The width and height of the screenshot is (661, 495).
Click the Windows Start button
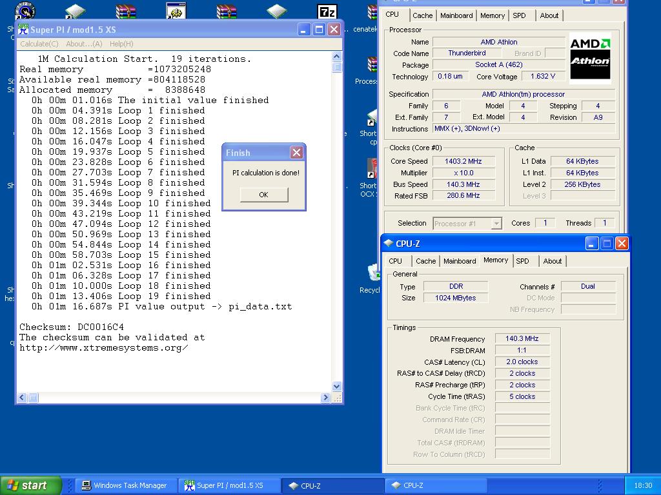click(x=30, y=485)
